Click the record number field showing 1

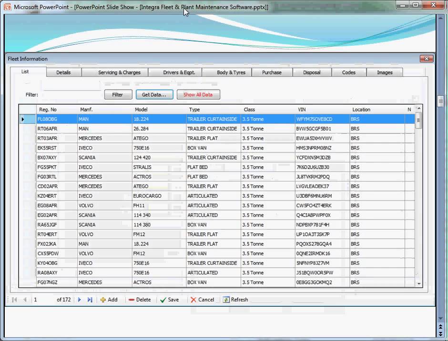click(x=43, y=300)
